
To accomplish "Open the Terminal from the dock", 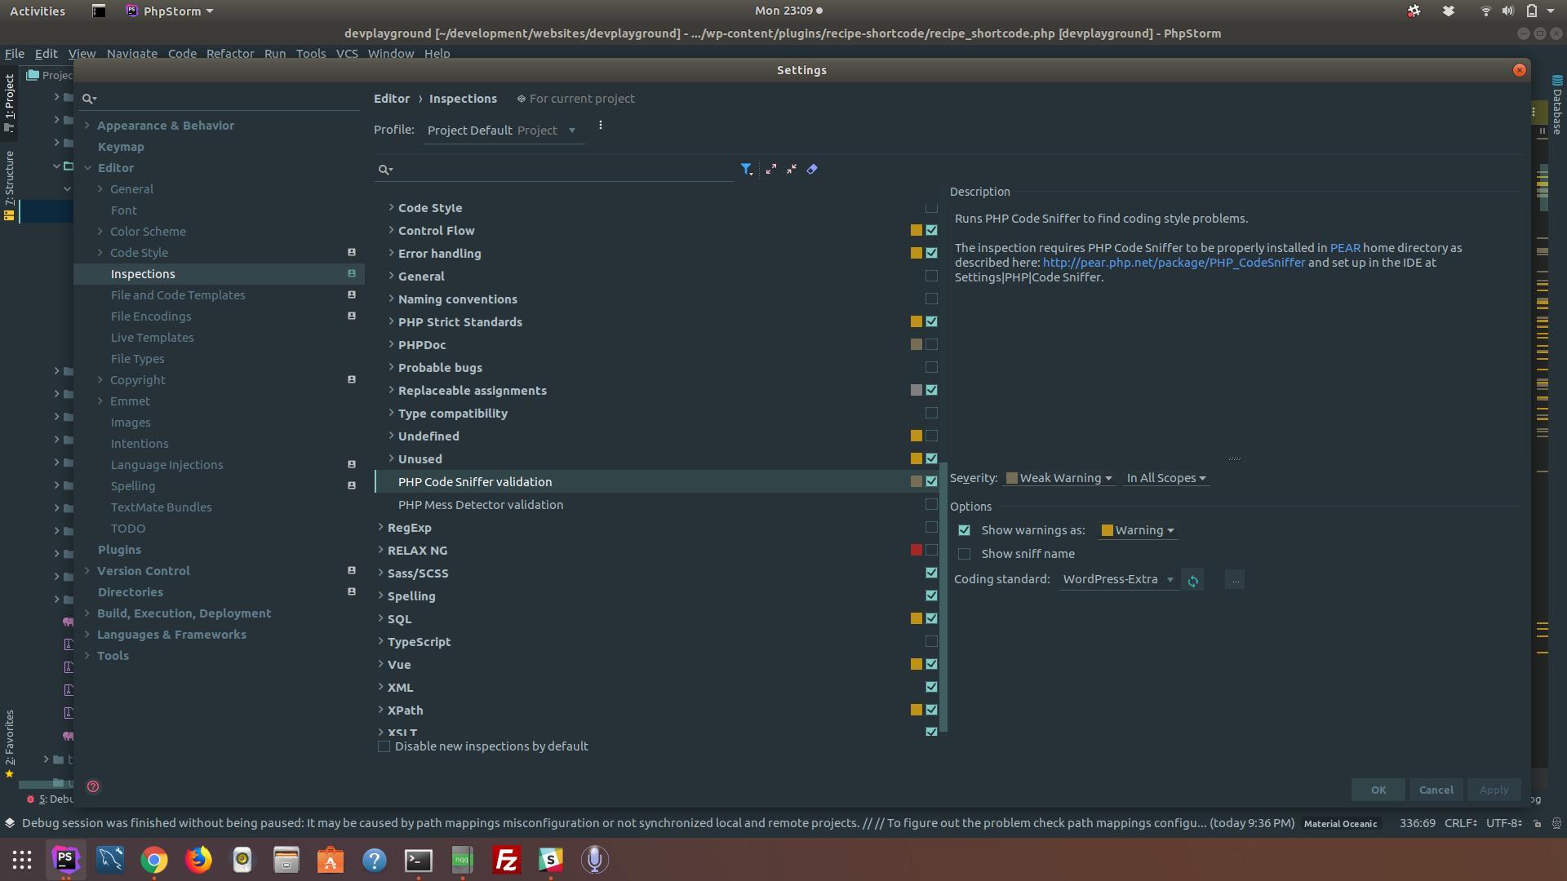I will [x=419, y=860].
